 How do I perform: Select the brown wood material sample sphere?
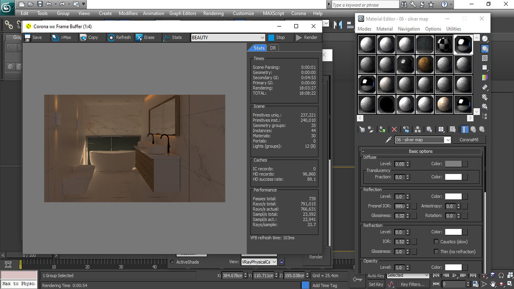pyautogui.click(x=425, y=64)
